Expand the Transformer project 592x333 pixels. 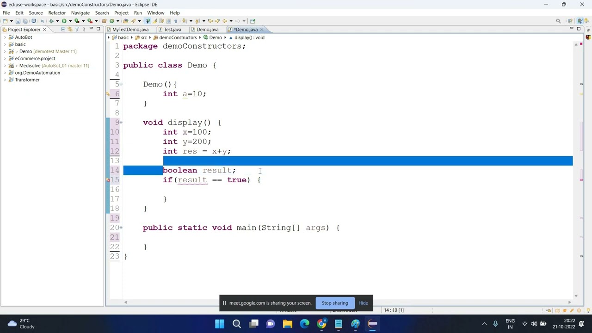click(5, 80)
